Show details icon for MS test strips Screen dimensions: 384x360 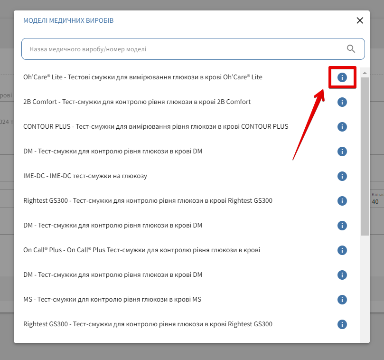342,300
